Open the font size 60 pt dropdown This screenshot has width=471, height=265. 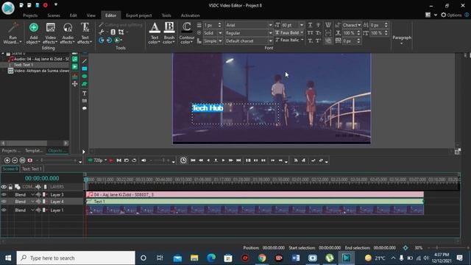[302, 25]
